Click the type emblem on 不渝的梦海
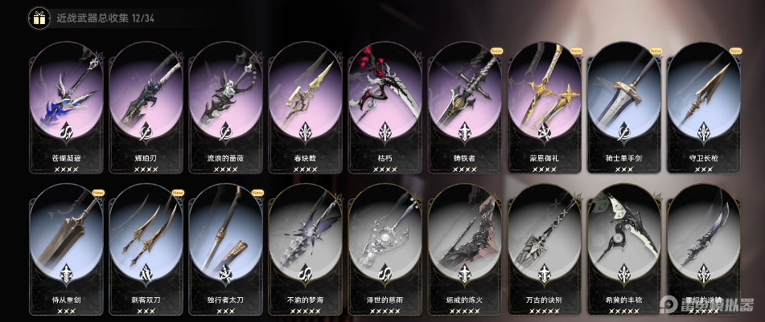 point(306,275)
